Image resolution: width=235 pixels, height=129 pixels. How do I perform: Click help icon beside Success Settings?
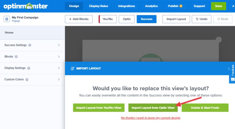[30, 45]
